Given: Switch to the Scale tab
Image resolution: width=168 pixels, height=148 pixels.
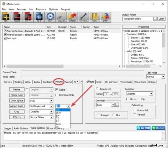Looking at the screenshot, I should click(x=99, y=82).
